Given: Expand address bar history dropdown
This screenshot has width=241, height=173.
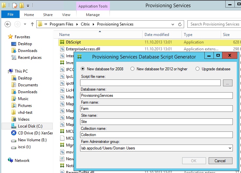Looking at the screenshot, I should pos(173,24).
